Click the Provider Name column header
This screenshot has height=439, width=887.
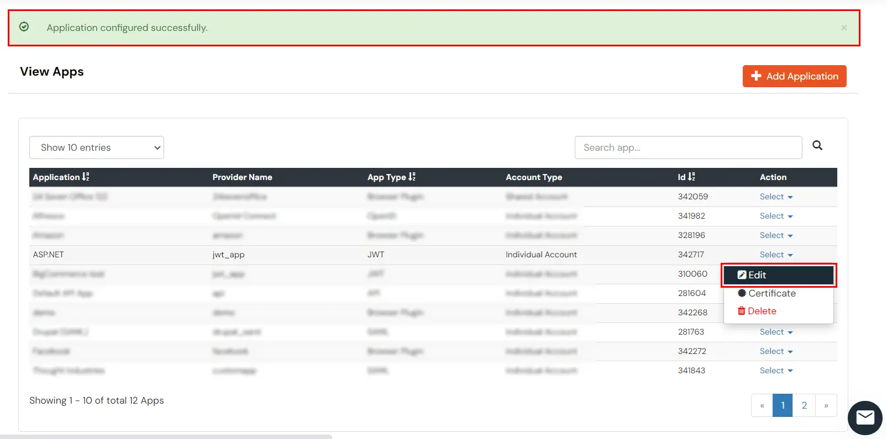[x=242, y=177]
